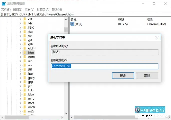The image size is (171, 120).
Task: Click values pane horizontal scroll left arrow
Action: click(72, 118)
